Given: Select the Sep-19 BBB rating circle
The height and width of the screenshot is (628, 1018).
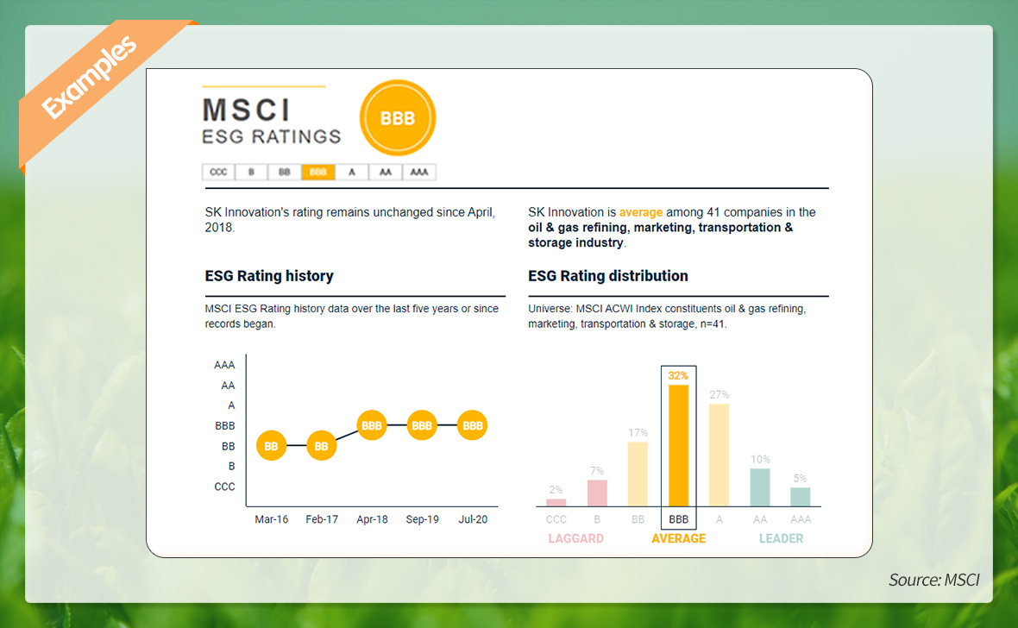Looking at the screenshot, I should [x=422, y=425].
